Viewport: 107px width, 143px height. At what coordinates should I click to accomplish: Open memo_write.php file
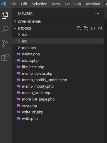click(x=36, y=93)
